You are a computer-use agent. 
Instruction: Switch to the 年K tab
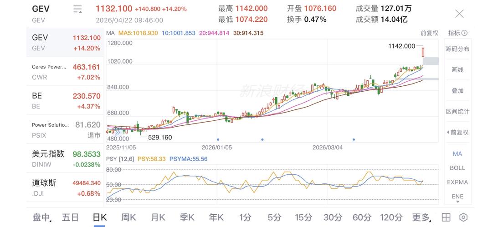tap(216, 217)
